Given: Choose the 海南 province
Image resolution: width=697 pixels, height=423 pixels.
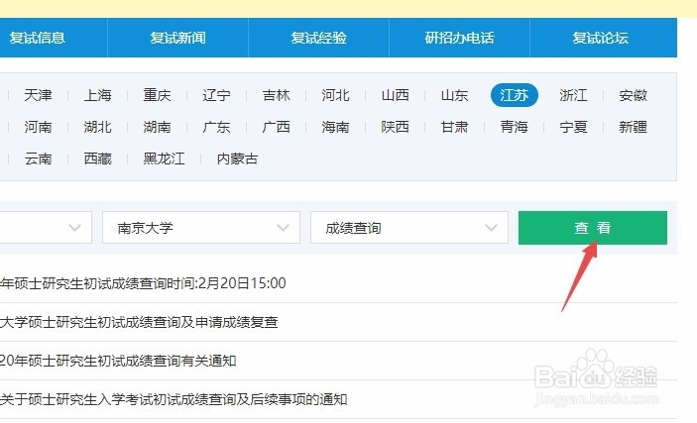Looking at the screenshot, I should 335,127.
